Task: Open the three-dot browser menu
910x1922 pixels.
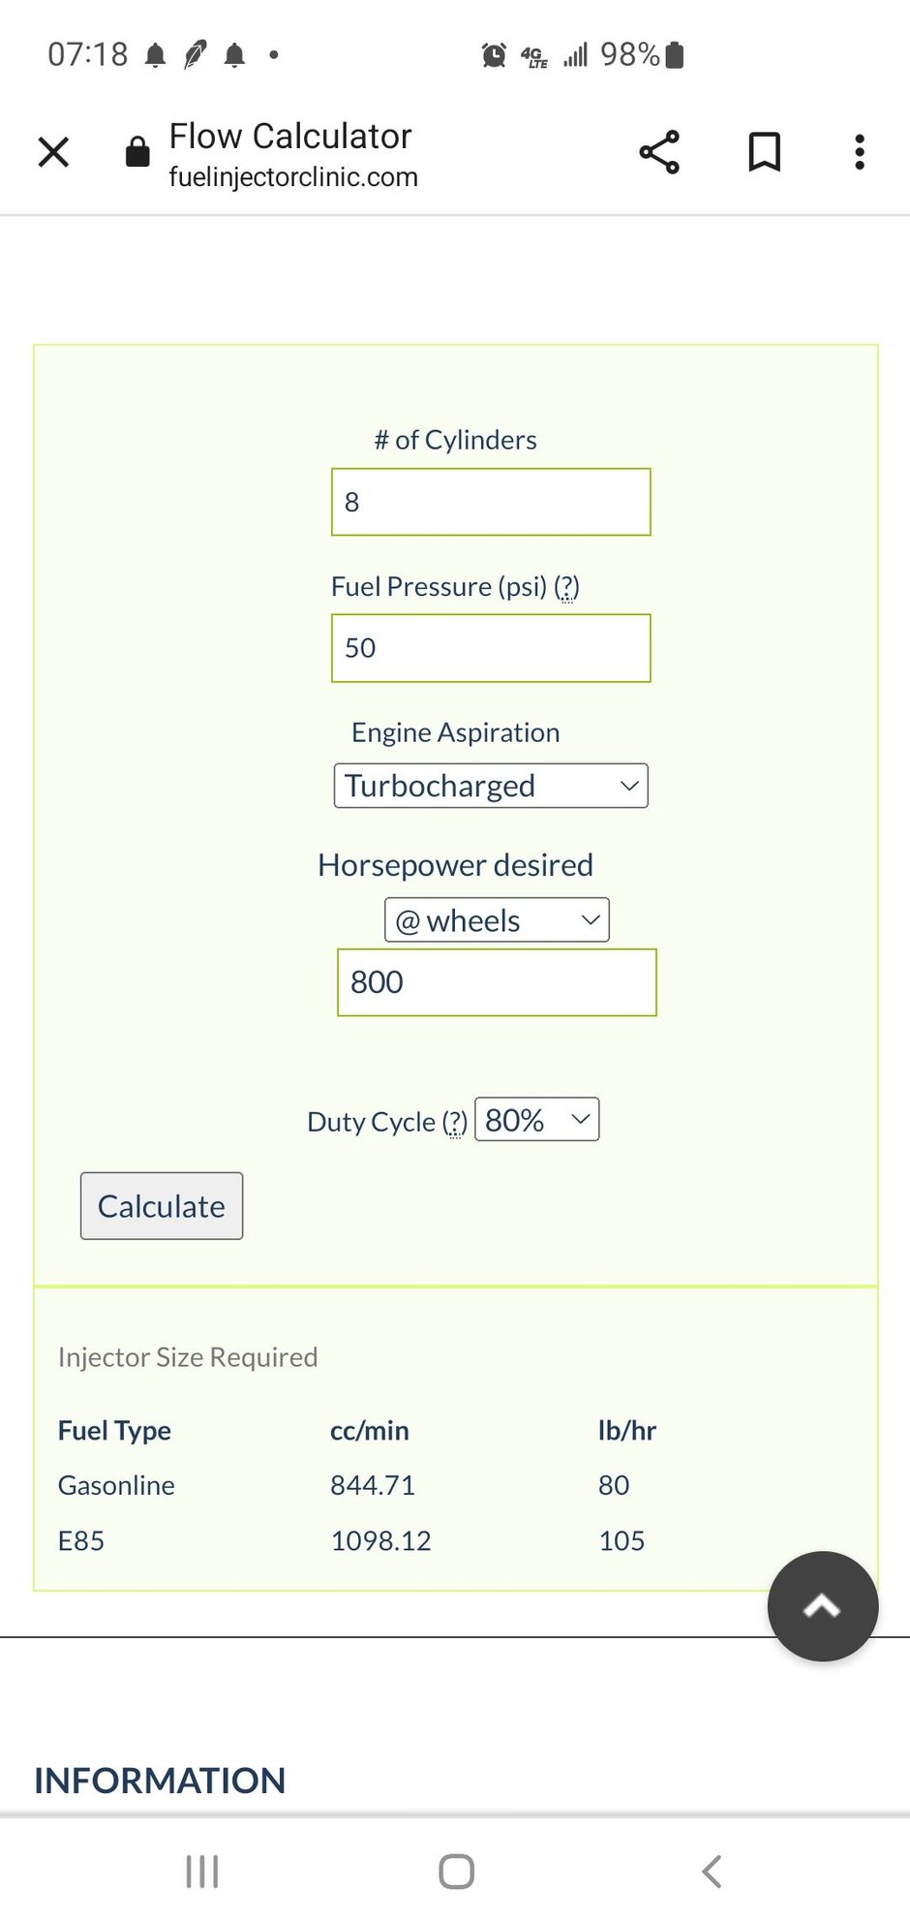Action: pos(859,152)
